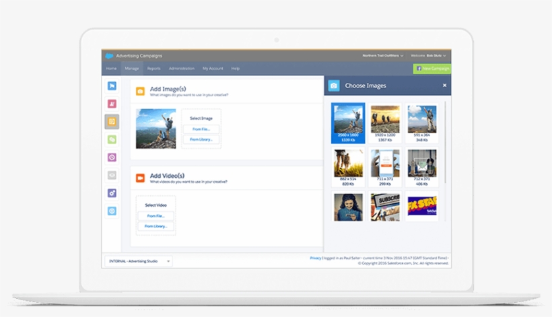Expand the Northern Trail Outfitters dropdown

point(383,56)
